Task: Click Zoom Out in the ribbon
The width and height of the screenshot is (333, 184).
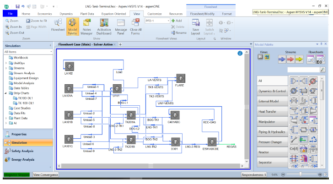Action: click(15, 32)
